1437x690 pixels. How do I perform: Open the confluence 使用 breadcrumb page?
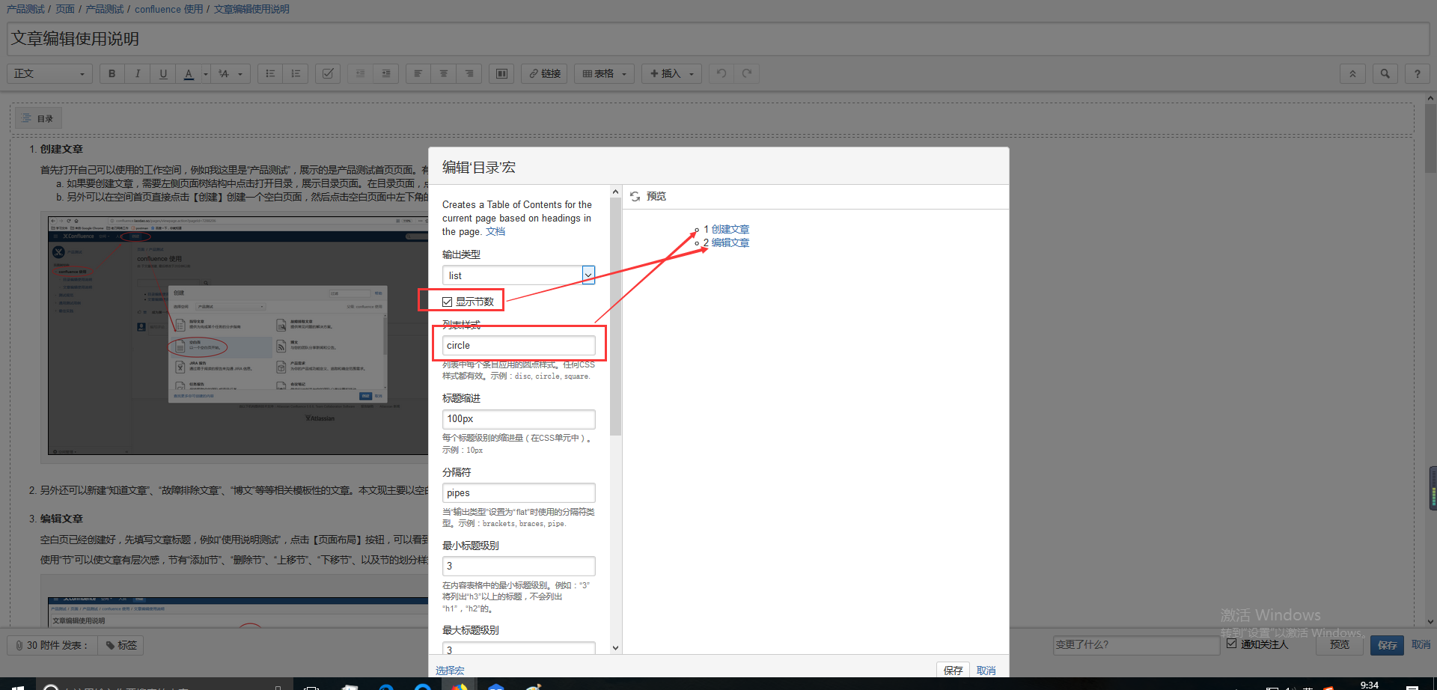point(169,9)
